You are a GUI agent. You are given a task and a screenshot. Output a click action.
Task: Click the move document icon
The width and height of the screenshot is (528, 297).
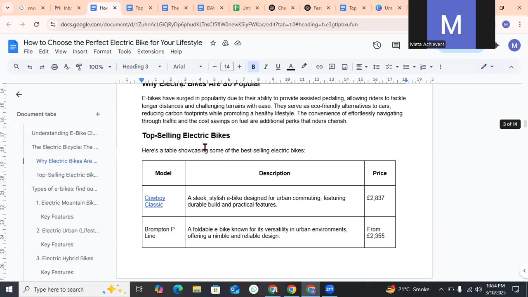(x=225, y=43)
